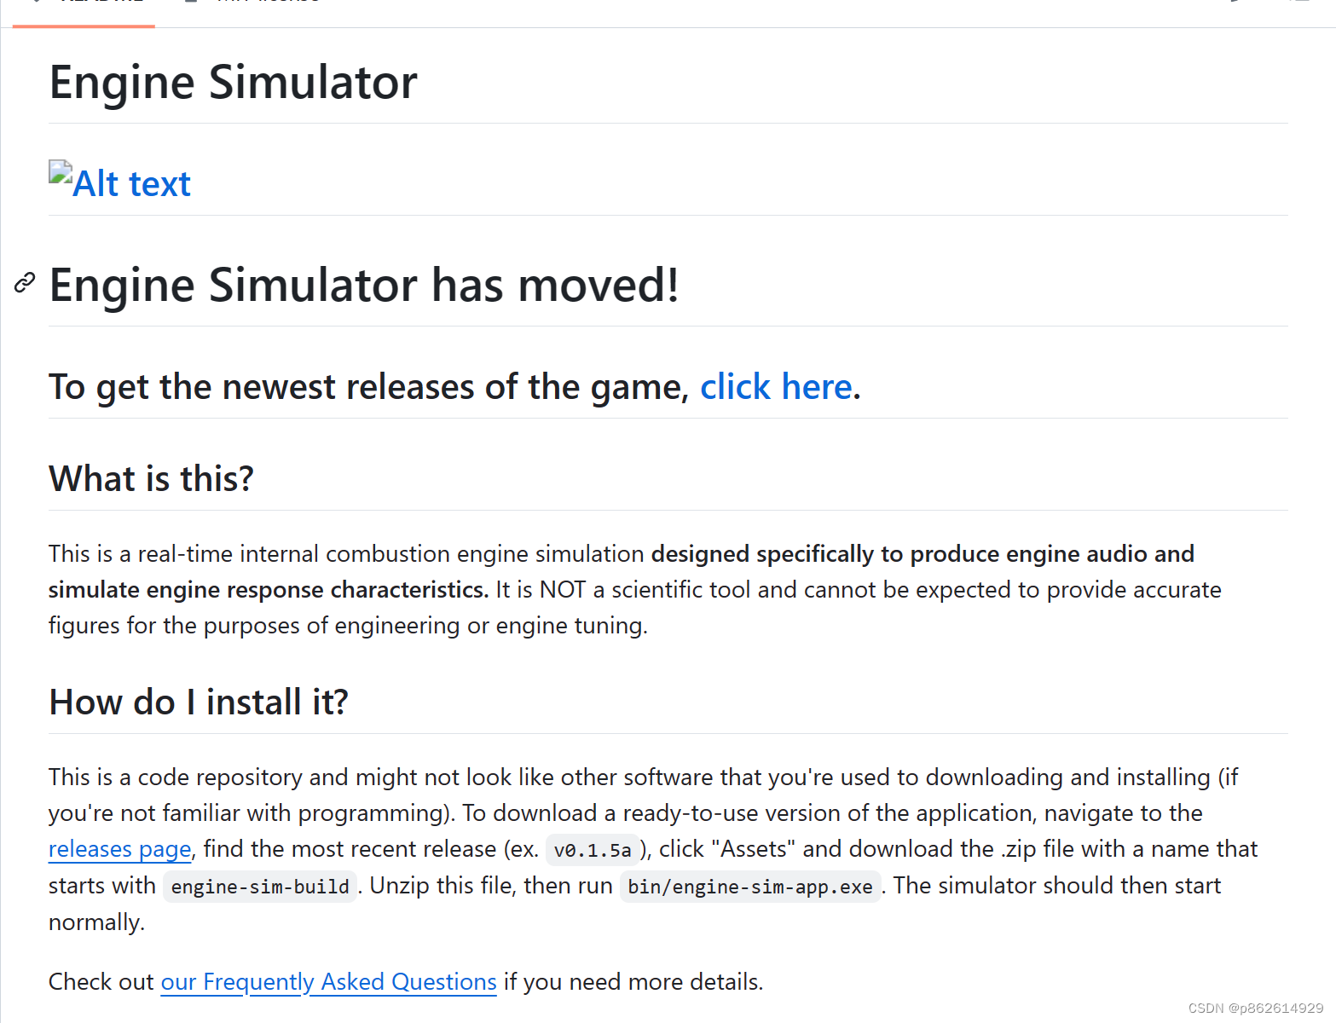Click the chain-link icon next to Engine Simulator heading

24,283
